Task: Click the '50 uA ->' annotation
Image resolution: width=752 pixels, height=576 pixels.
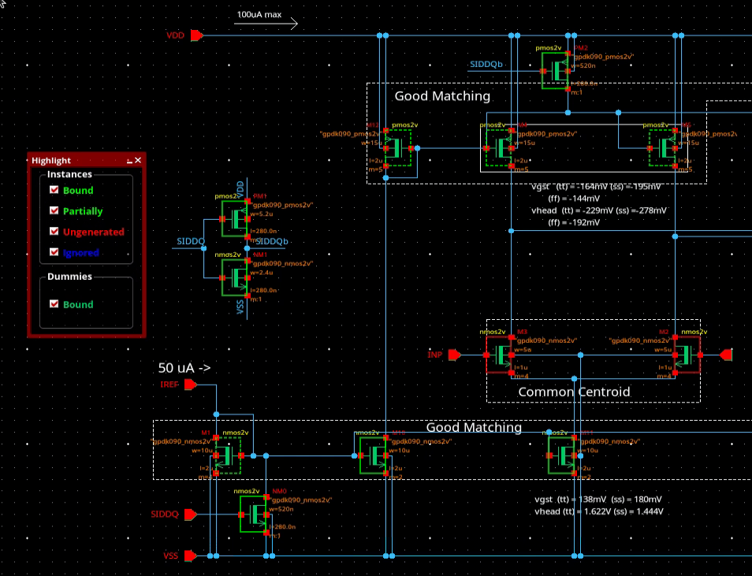Action: [x=184, y=368]
